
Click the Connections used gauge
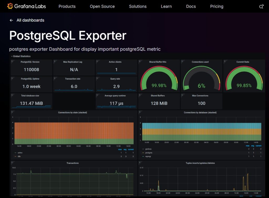(201, 78)
